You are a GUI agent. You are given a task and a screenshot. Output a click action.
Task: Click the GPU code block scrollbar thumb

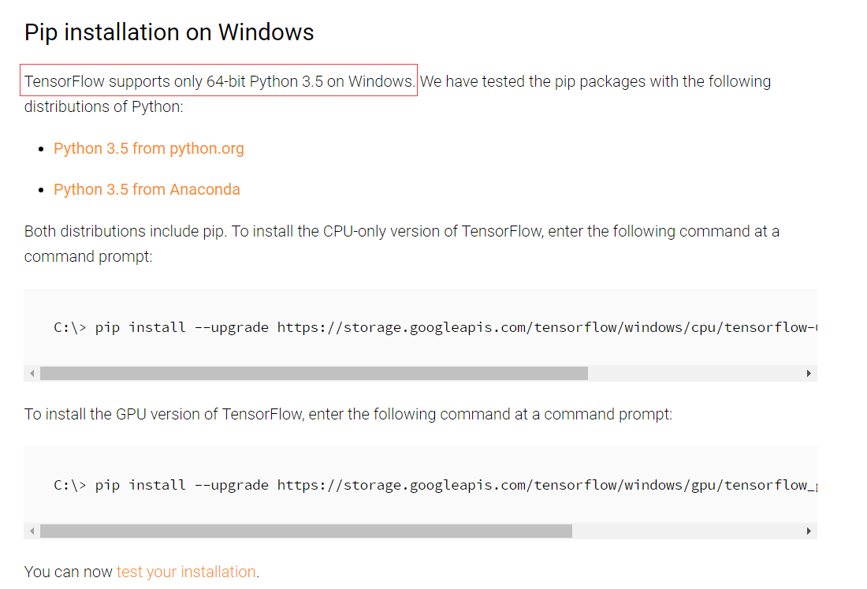(x=307, y=531)
